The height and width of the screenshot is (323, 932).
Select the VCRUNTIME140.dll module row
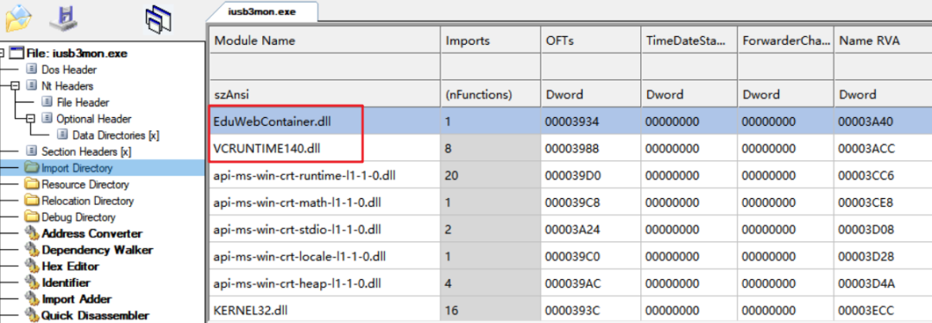(570, 148)
